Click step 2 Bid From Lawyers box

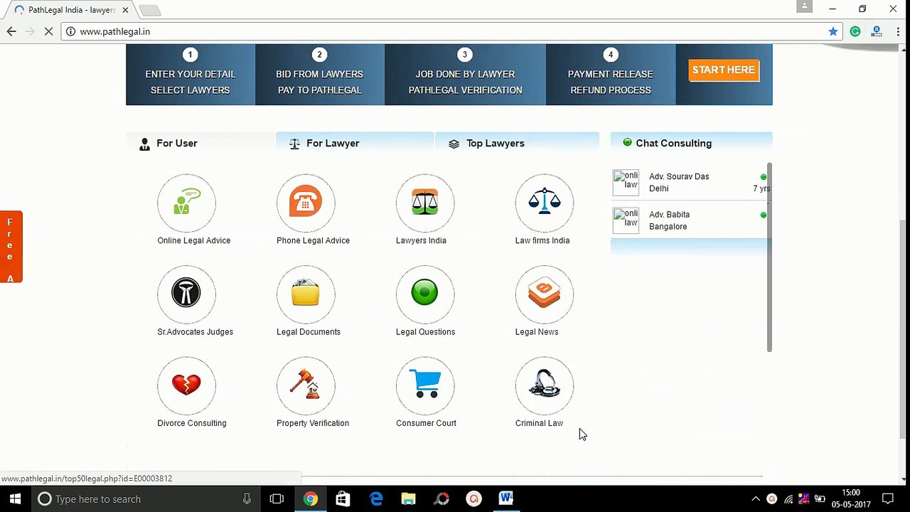[320, 75]
